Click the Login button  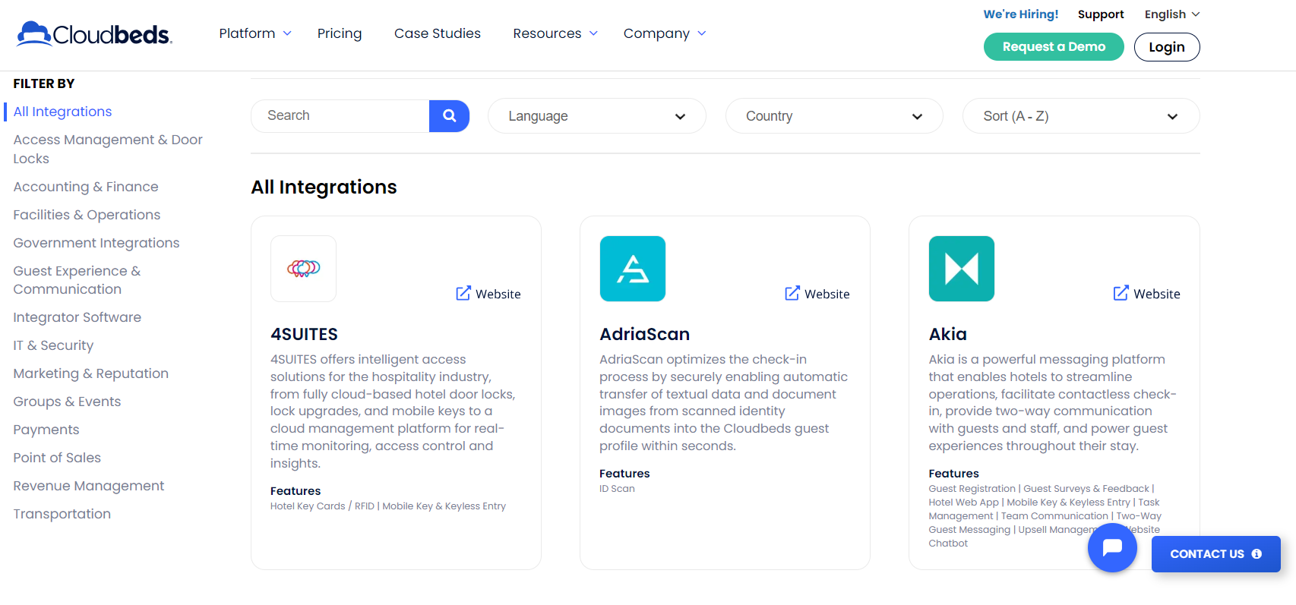(1167, 47)
